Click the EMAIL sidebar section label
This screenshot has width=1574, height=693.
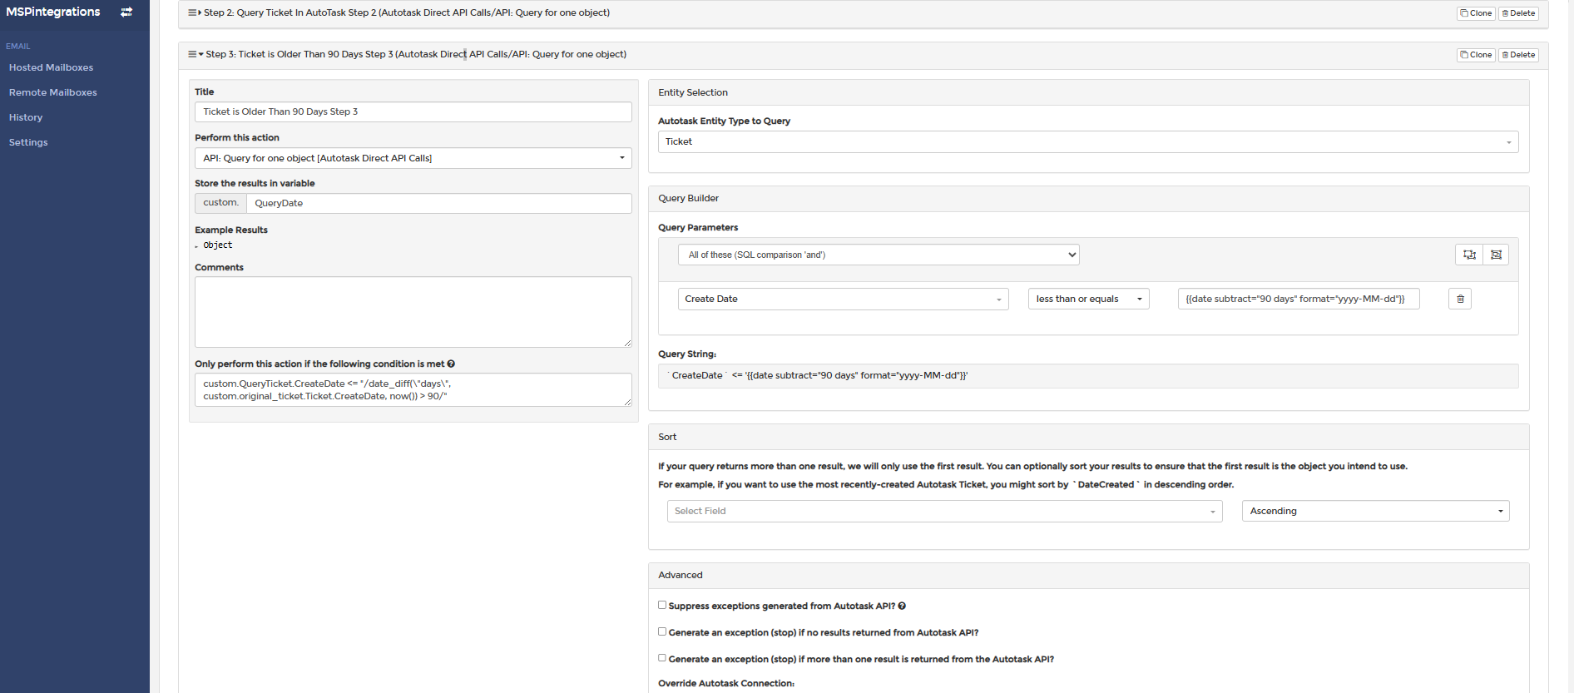tap(17, 46)
